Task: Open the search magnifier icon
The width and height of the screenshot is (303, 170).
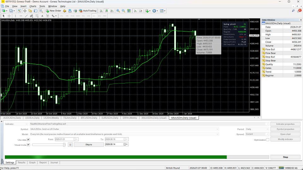Action: click(293, 11)
